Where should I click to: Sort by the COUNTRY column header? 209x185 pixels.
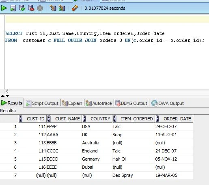tap(97, 119)
